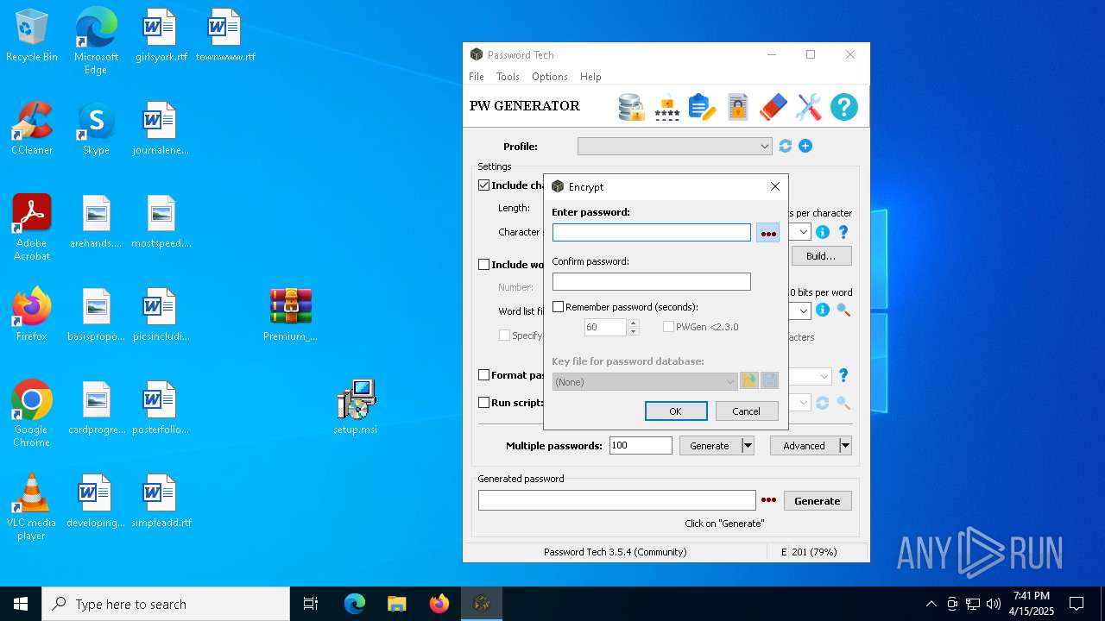Toggle the Include words checkbox

click(484, 265)
